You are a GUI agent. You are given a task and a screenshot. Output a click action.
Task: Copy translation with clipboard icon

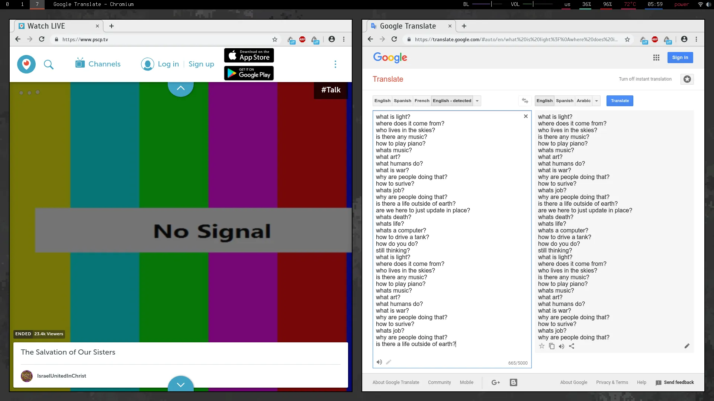(x=551, y=346)
